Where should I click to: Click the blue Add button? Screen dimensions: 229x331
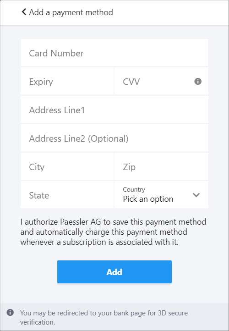(x=114, y=272)
